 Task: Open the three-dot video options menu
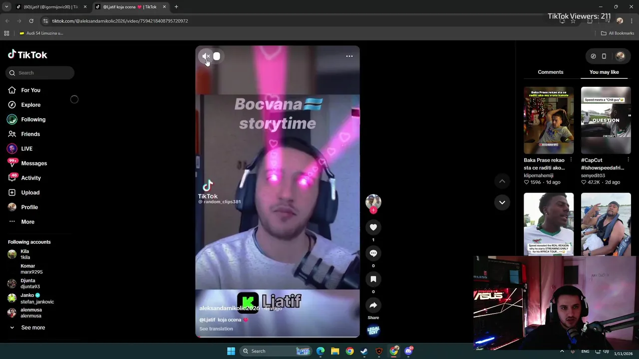click(x=349, y=56)
